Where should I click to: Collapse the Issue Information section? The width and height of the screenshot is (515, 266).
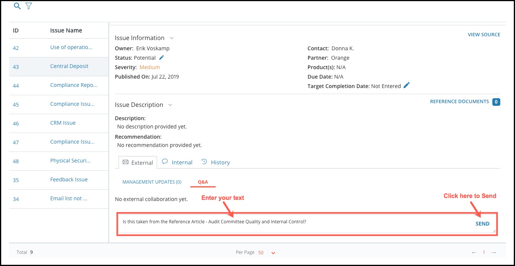tap(171, 38)
